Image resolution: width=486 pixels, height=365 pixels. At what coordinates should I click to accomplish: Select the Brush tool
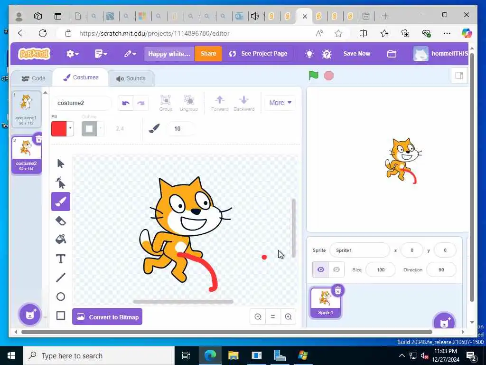pyautogui.click(x=60, y=202)
